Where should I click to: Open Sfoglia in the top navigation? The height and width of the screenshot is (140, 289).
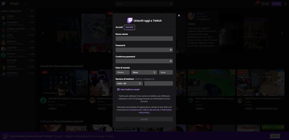(x=14, y=4)
